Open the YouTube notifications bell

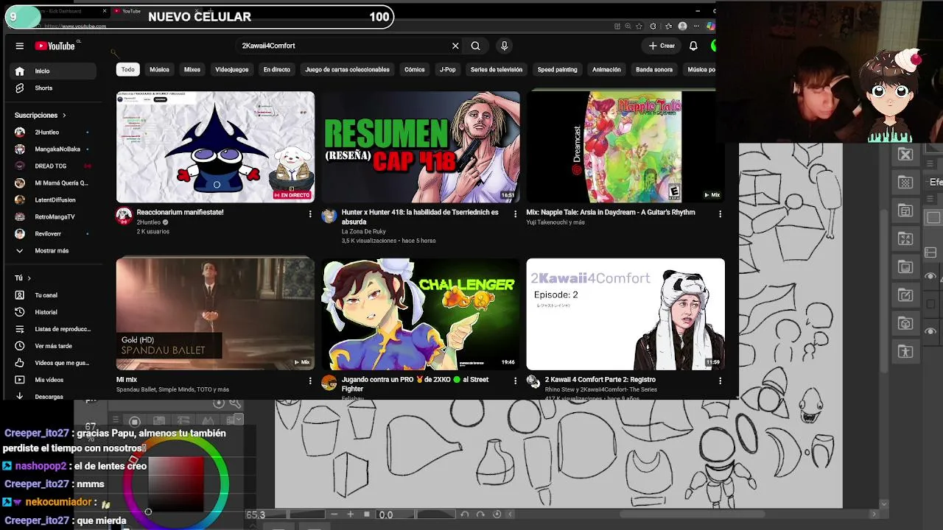(x=693, y=46)
